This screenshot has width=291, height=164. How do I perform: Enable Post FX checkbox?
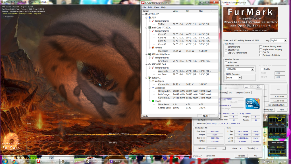(261, 52)
